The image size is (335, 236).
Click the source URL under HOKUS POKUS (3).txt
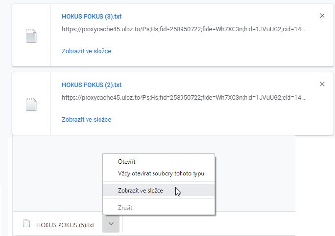click(x=183, y=29)
